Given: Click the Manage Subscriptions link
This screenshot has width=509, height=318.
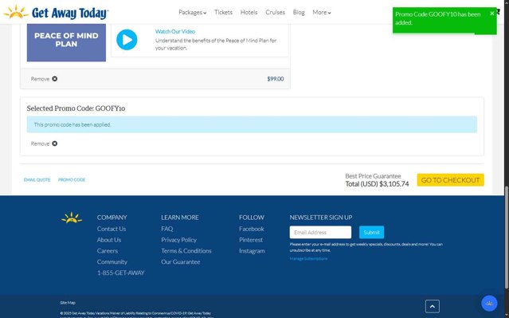Looking at the screenshot, I should coord(308,258).
